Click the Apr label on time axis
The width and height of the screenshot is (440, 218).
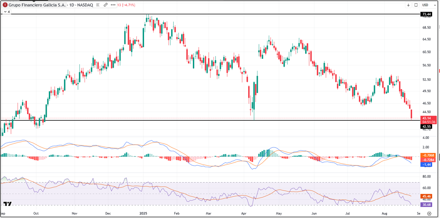click(x=244, y=214)
